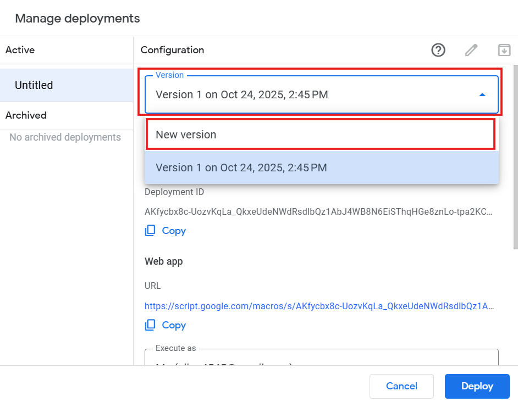Viewport: 518px width, 402px height.
Task: Click the Active section heading
Action: point(20,50)
